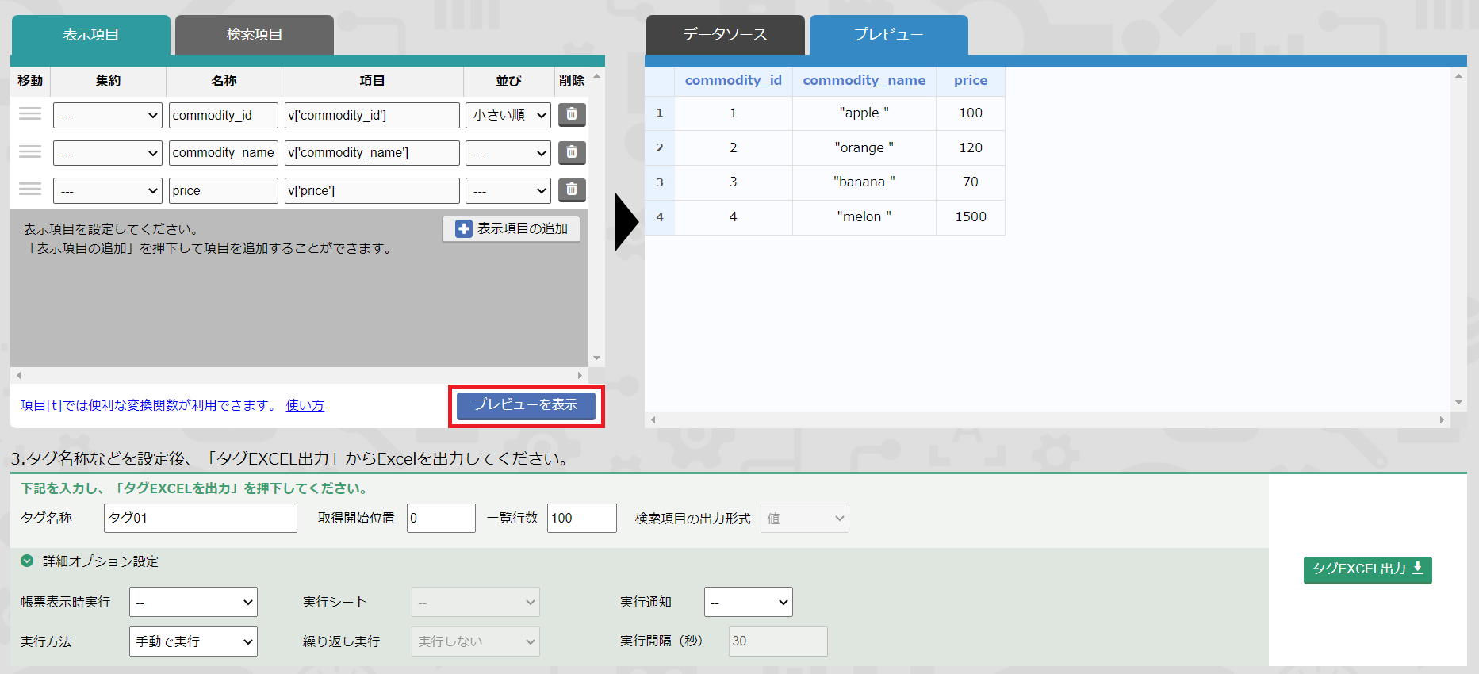Edit the 項目 field v['price']
The height and width of the screenshot is (674, 1479).
click(x=372, y=190)
